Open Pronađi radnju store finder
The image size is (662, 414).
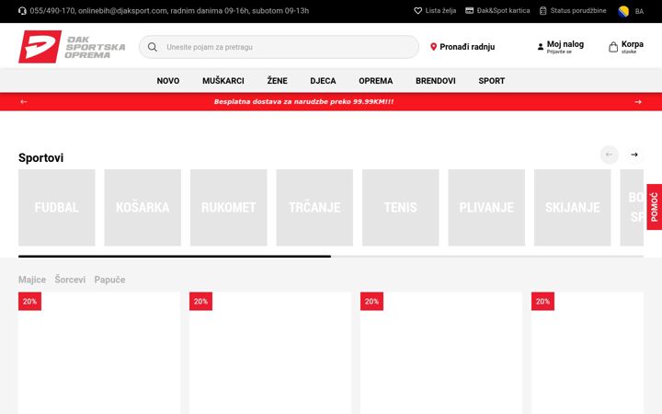pos(462,47)
